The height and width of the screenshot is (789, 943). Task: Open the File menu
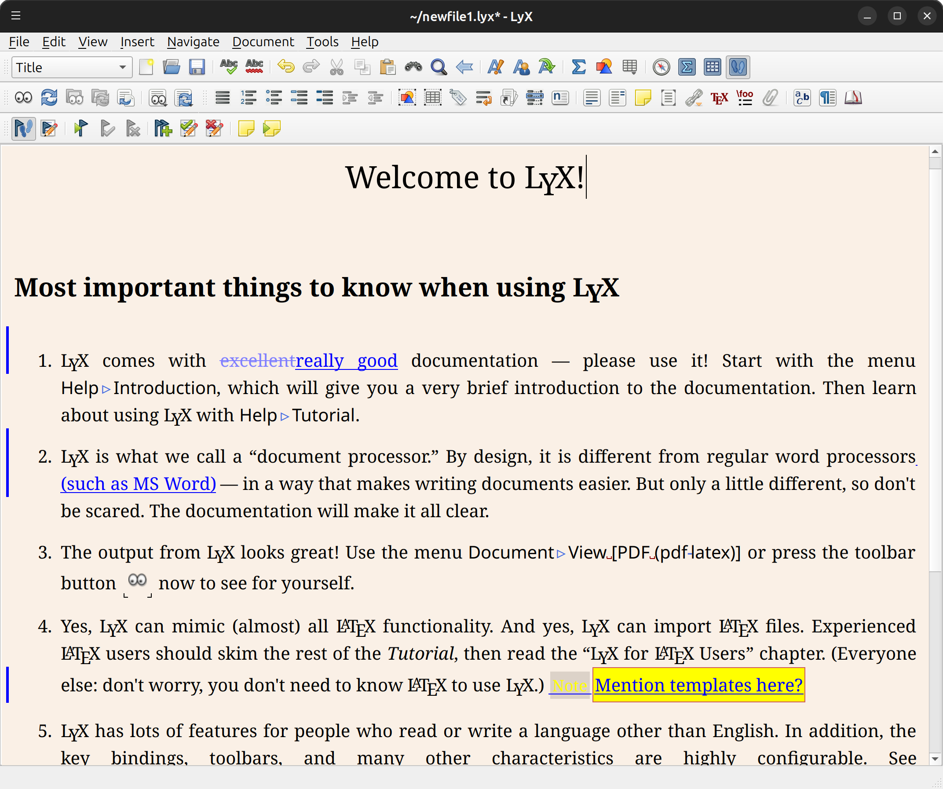(x=19, y=42)
